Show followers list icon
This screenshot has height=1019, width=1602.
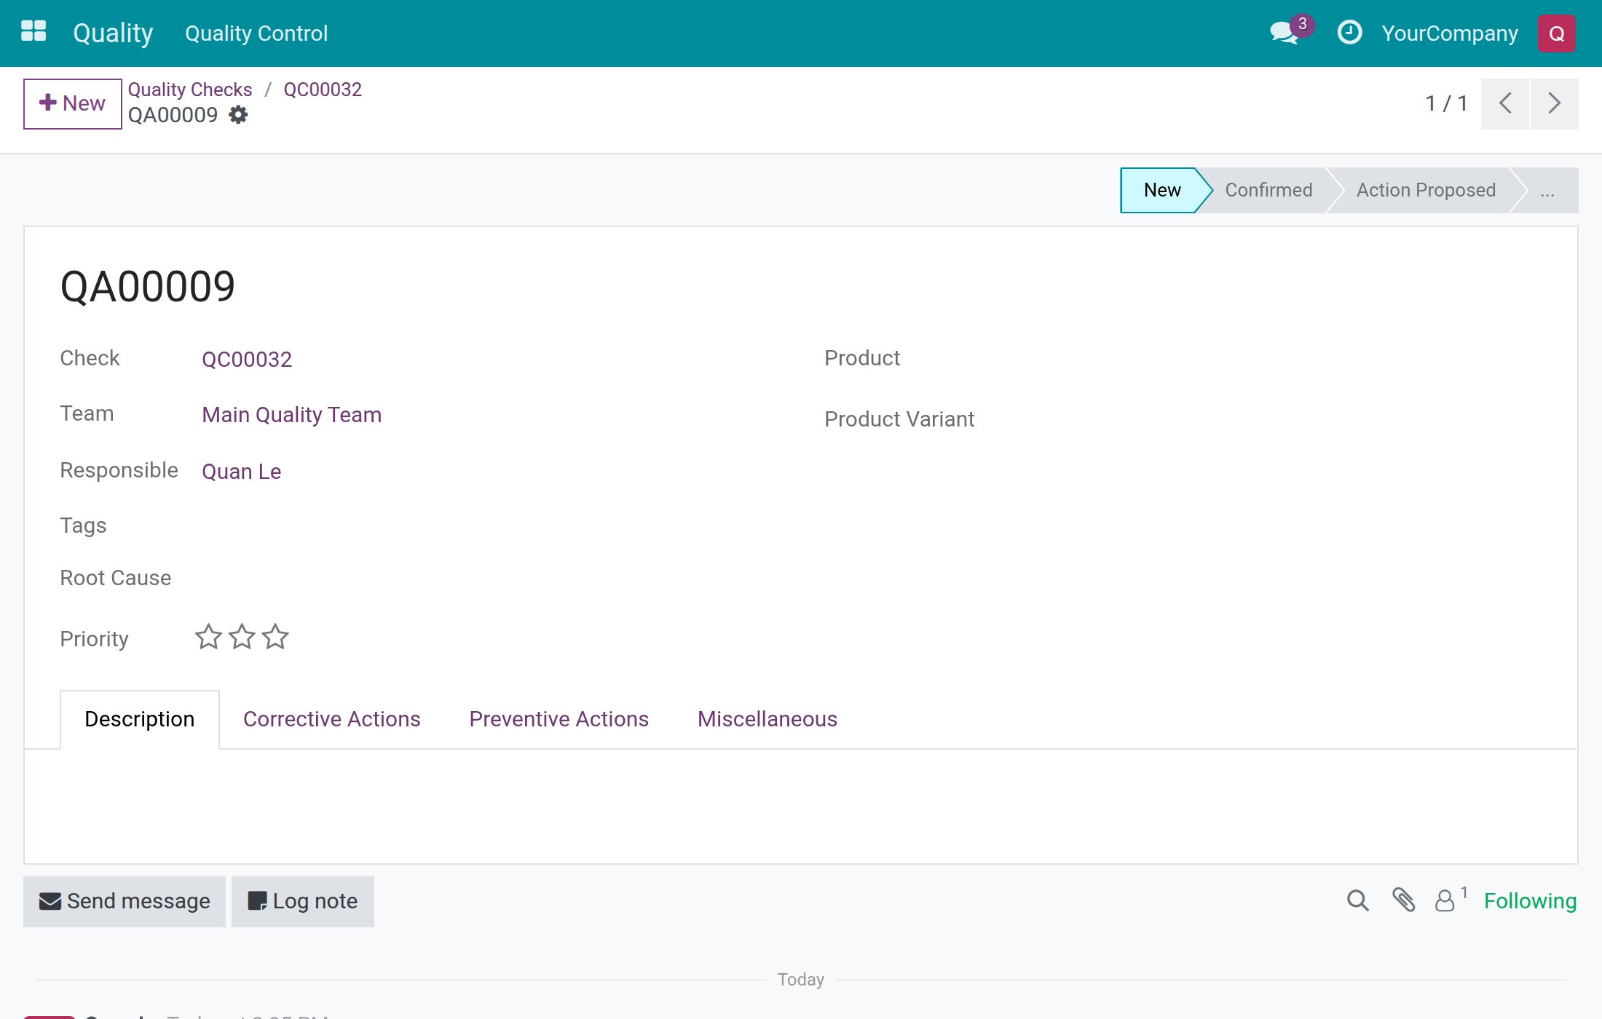[1451, 900]
